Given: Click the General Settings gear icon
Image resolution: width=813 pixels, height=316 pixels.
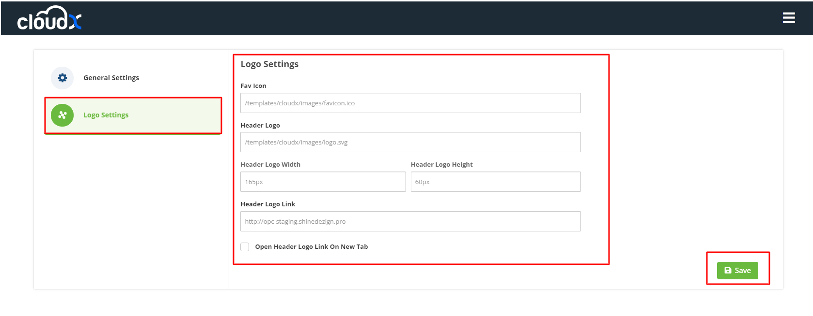Looking at the screenshot, I should point(63,78).
